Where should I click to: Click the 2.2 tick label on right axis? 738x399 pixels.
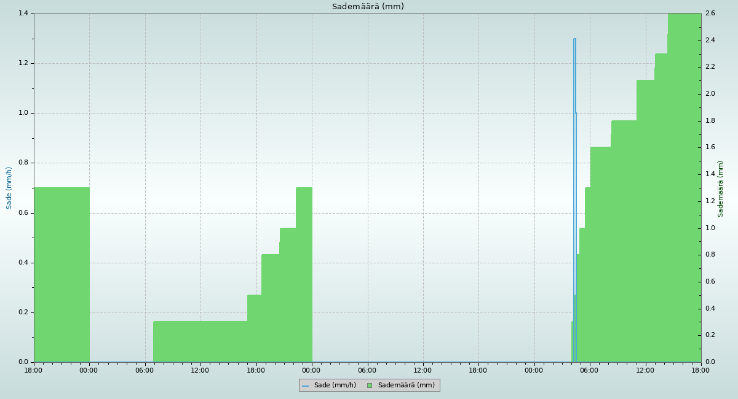tap(710, 67)
